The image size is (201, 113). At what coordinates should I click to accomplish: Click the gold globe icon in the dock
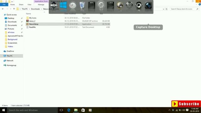pyautogui.click(x=120, y=5)
